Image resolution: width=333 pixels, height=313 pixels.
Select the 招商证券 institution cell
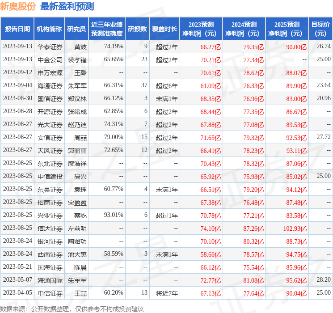pyautogui.click(x=50, y=202)
